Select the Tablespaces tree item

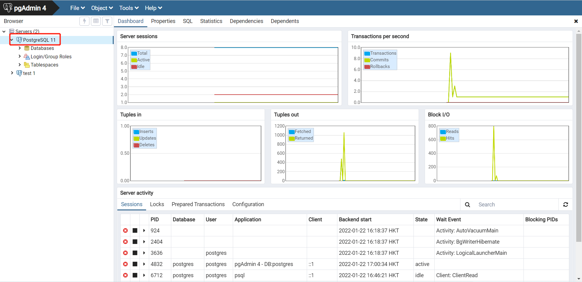45,65
